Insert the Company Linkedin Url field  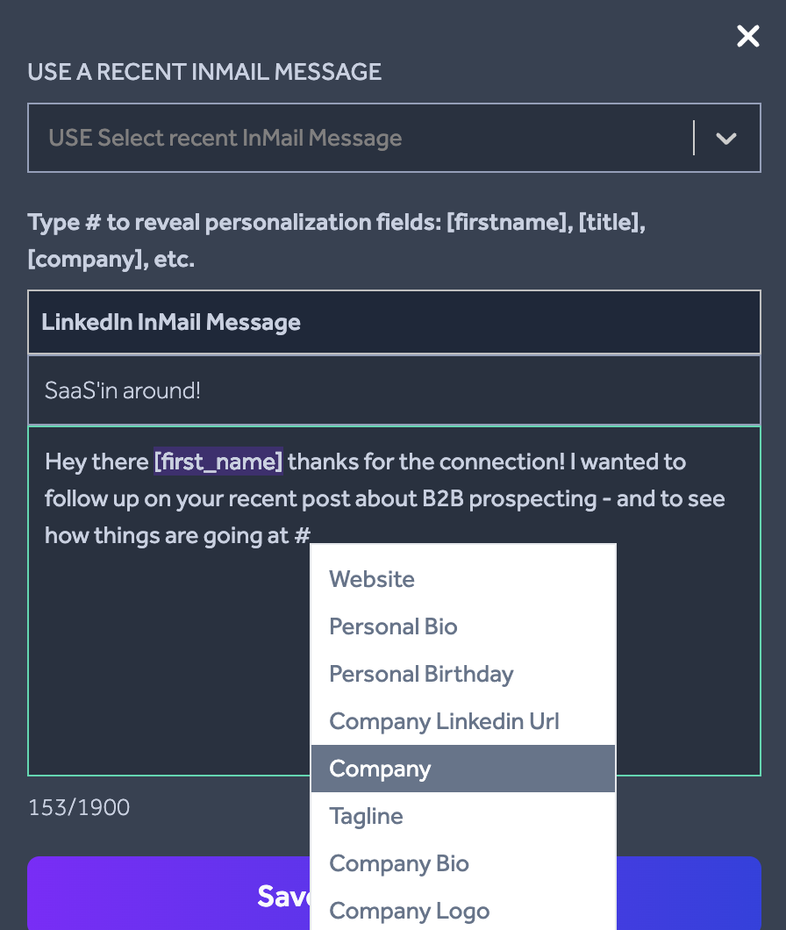coord(462,721)
